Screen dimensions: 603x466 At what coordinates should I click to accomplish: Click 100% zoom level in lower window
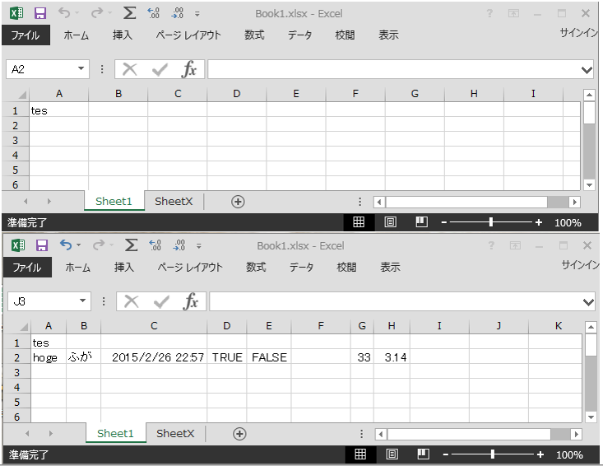[569, 454]
